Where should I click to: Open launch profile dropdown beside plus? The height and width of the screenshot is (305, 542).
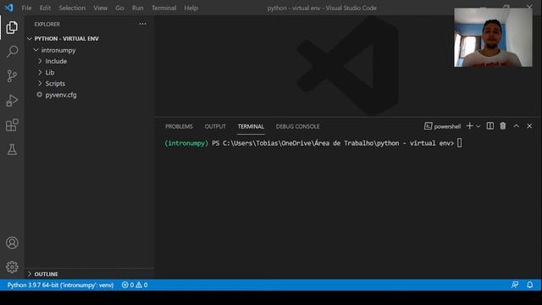click(x=478, y=126)
